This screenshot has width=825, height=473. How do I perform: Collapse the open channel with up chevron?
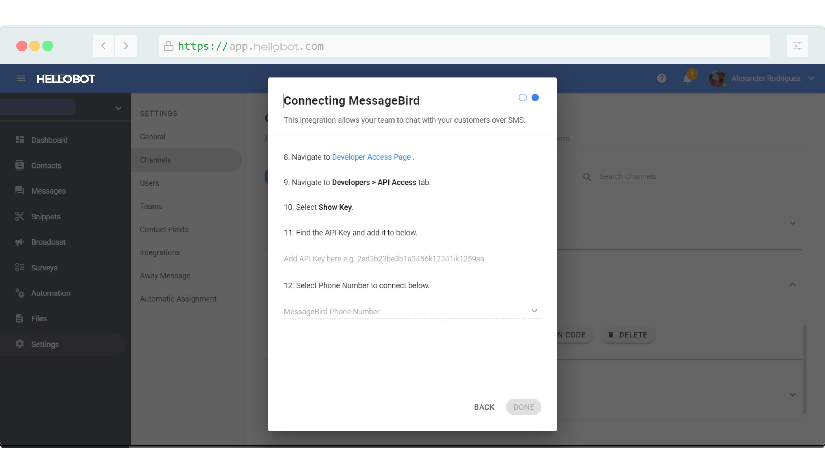[792, 285]
